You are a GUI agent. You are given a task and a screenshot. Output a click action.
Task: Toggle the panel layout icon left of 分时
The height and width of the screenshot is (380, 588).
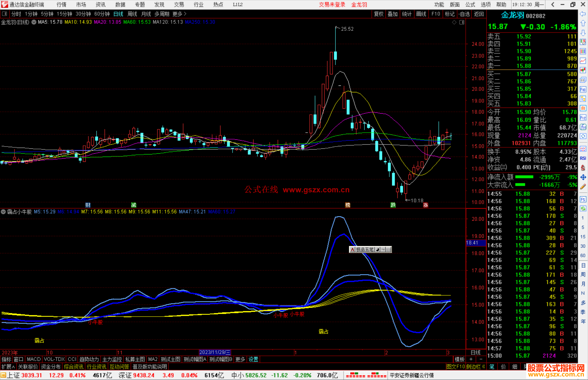[5, 14]
